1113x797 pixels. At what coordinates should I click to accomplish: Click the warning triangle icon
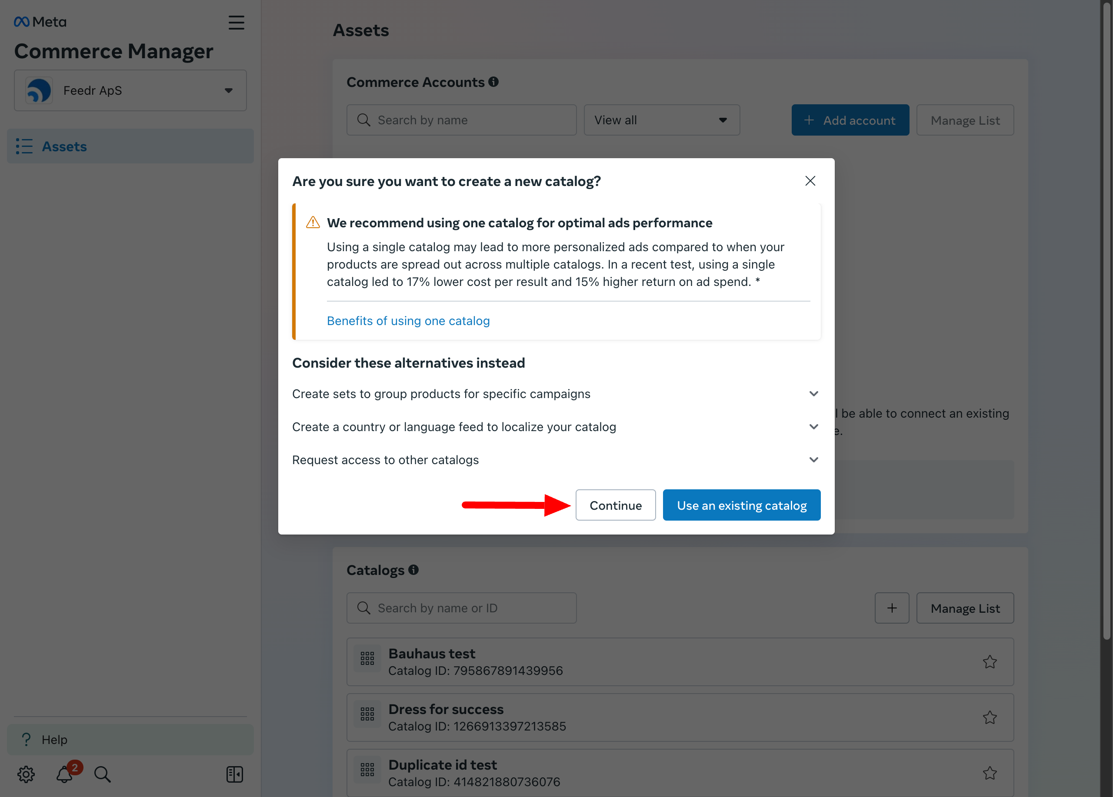312,222
